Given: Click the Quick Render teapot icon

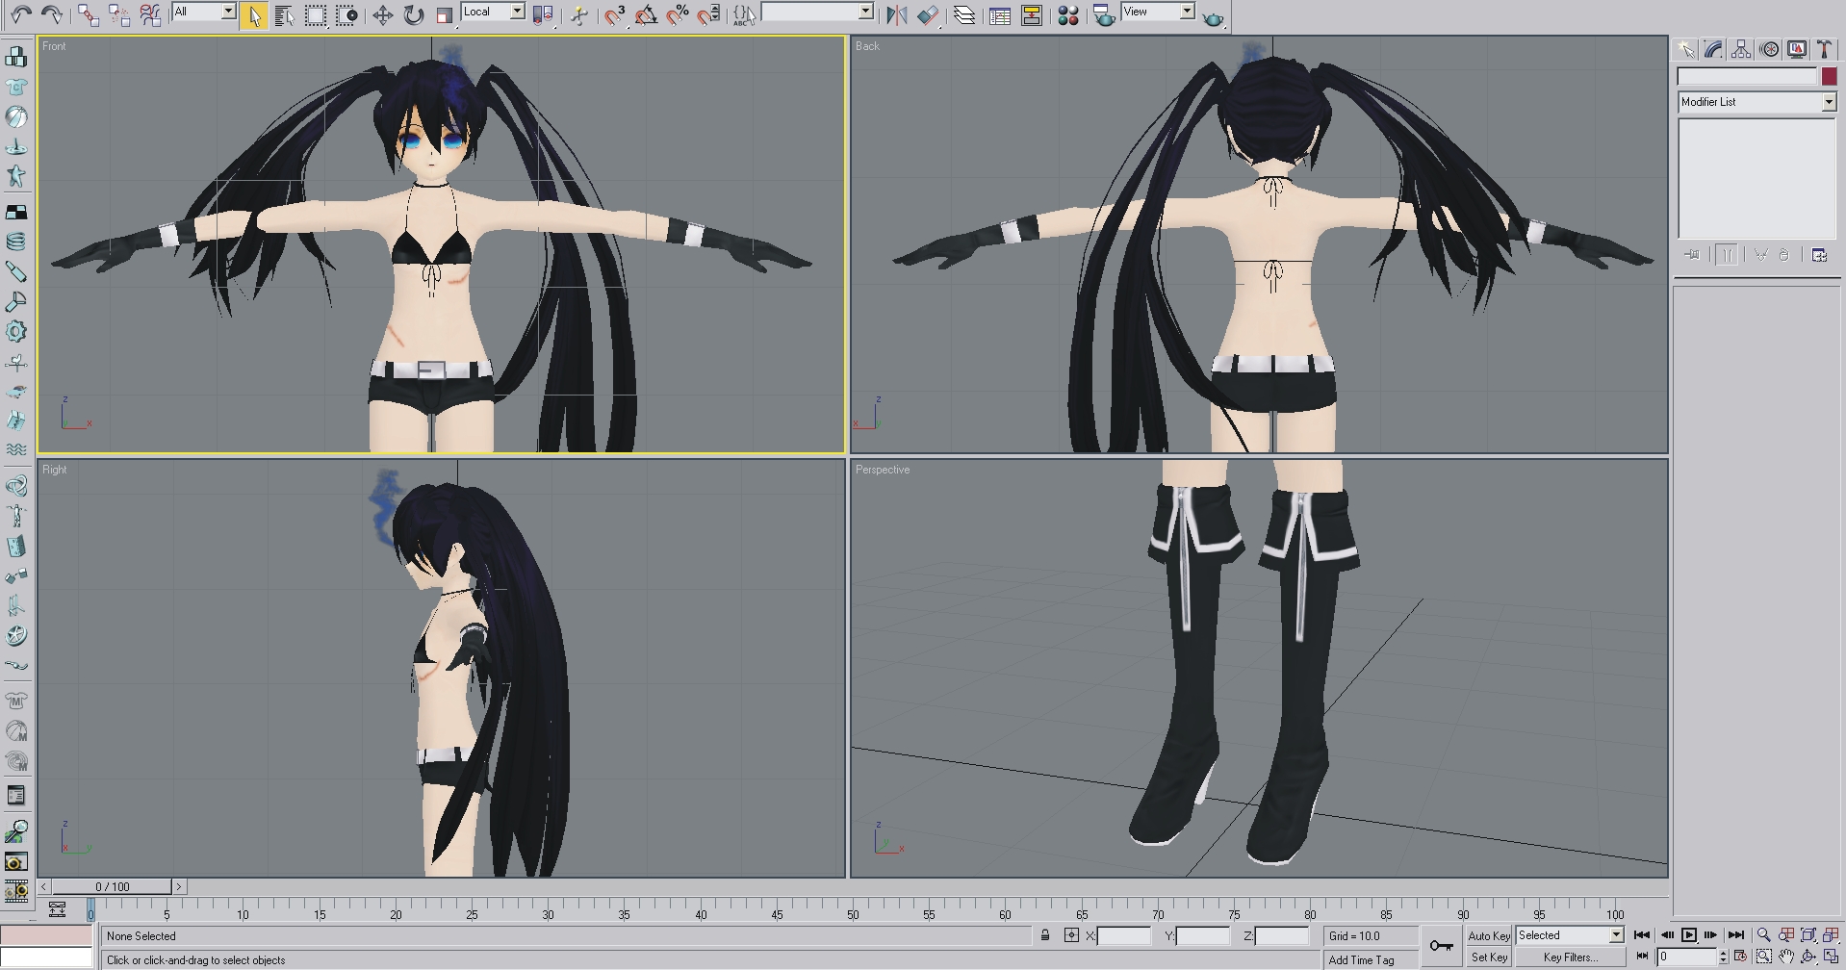Looking at the screenshot, I should click(1214, 16).
